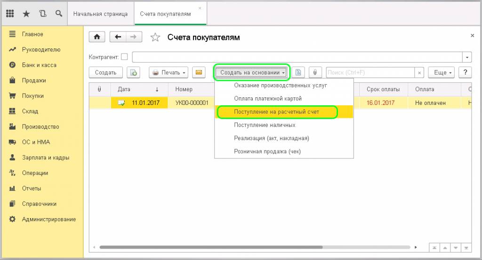The width and height of the screenshot is (482, 260).
Task: Jump to last record arrow button
Action: point(466,247)
